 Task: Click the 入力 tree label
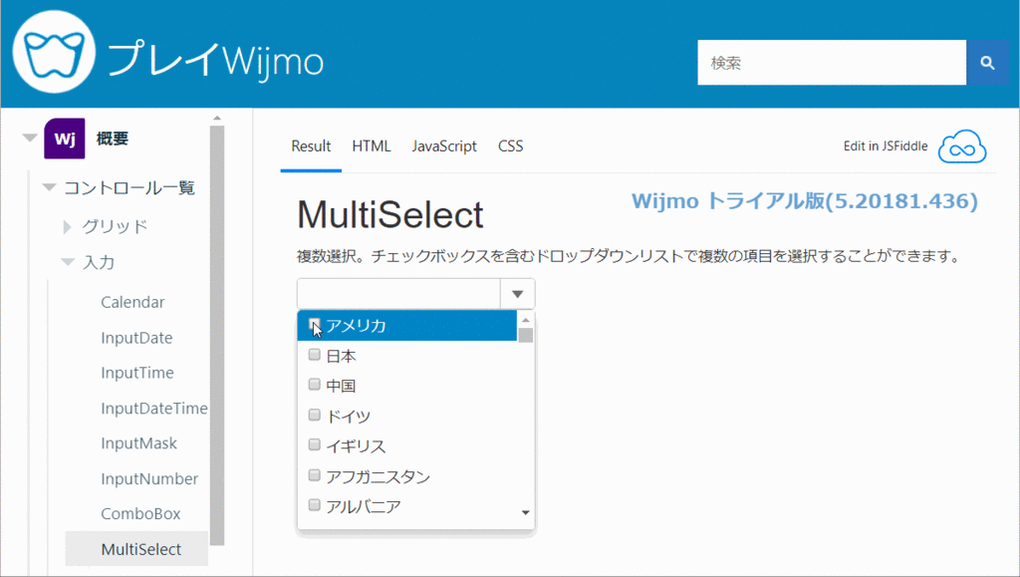[x=99, y=263]
